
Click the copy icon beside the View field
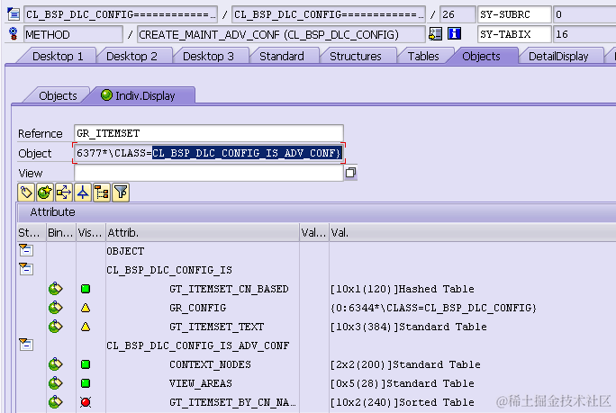coord(350,173)
